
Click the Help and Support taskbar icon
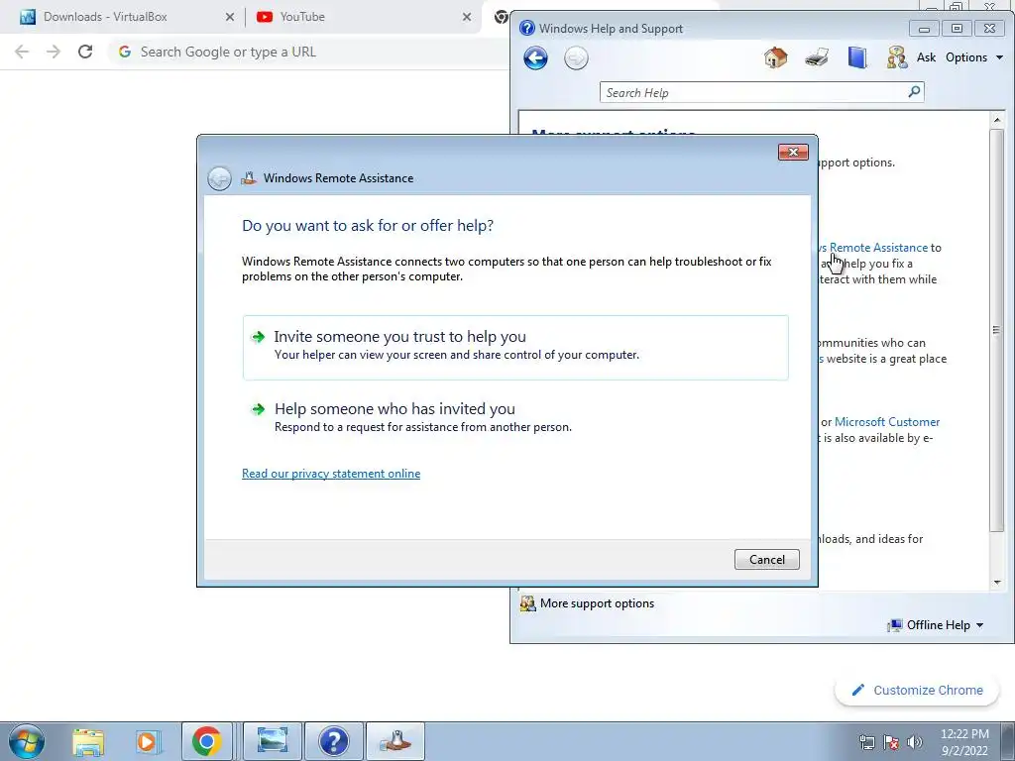333,741
